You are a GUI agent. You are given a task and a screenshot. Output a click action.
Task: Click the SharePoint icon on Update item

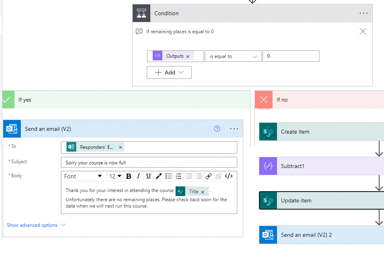[x=268, y=200]
